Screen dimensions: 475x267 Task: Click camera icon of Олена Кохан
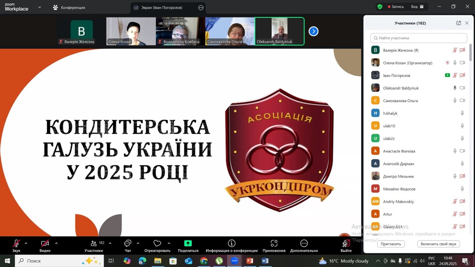(462, 63)
